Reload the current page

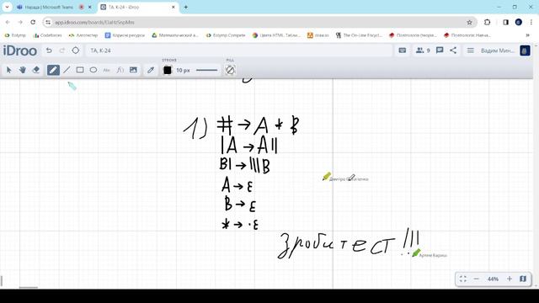33,22
